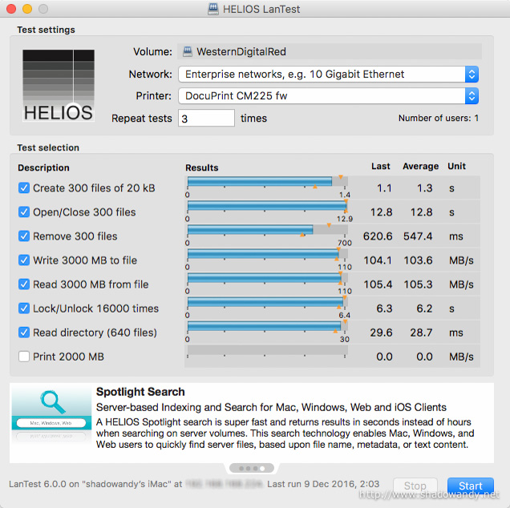510x508 pixels.
Task: Click the Results column header
Action: (x=201, y=167)
